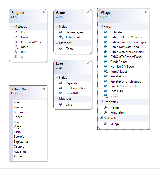Collapse the Lake class shape chevron
This screenshot has width=160, height=169.
tap(88, 63)
